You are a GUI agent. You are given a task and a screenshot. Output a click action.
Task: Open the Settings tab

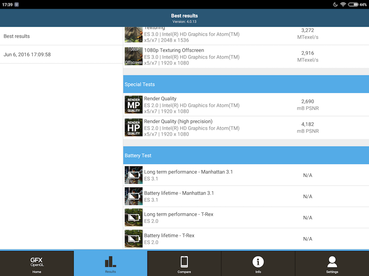point(332,263)
